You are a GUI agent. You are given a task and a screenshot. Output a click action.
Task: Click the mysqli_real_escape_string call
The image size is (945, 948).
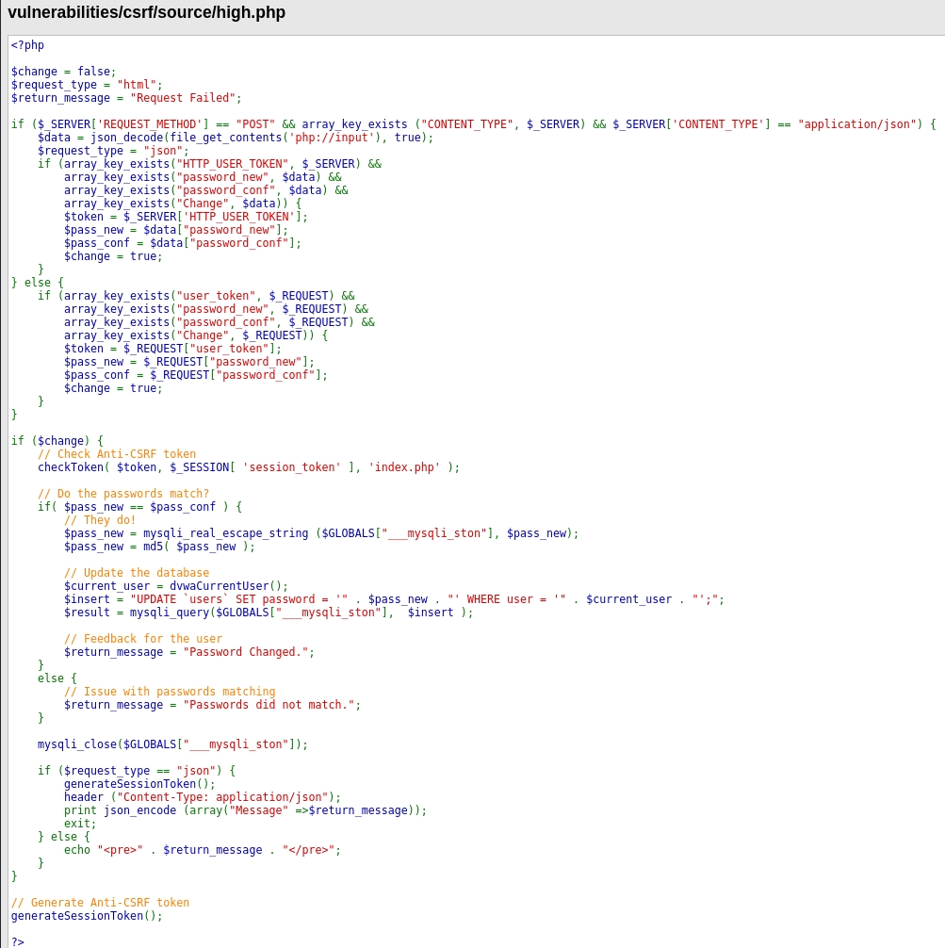tap(225, 533)
